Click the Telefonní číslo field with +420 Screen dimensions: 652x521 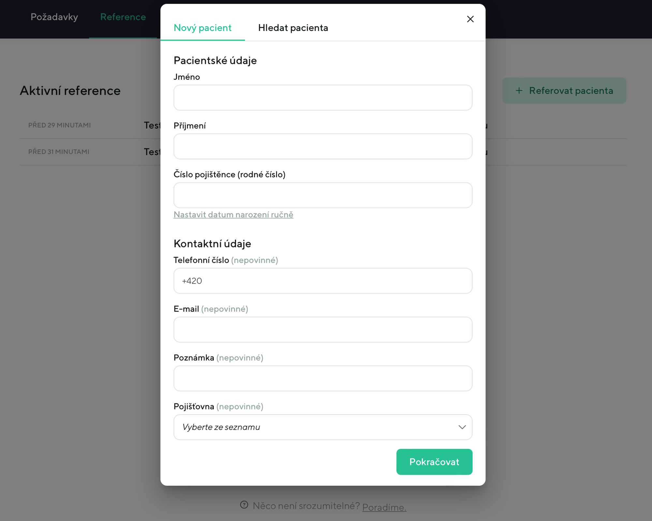pos(323,281)
